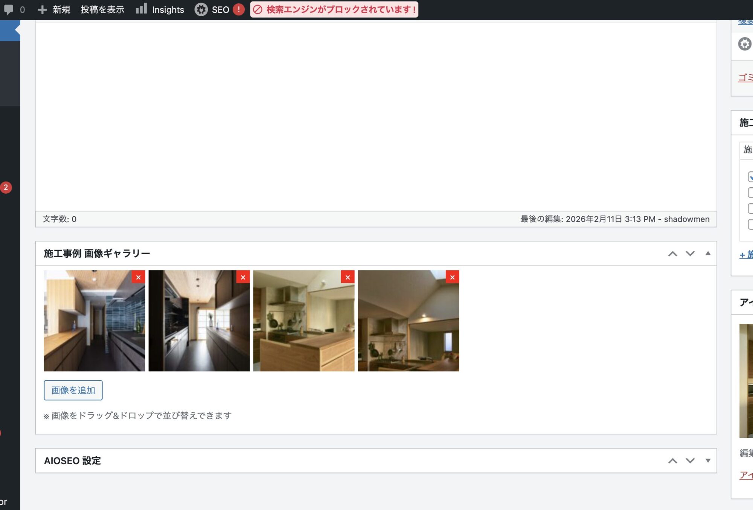Image resolution: width=753 pixels, height=510 pixels.
Task: Delete the third gallery image with red X
Action: [348, 277]
